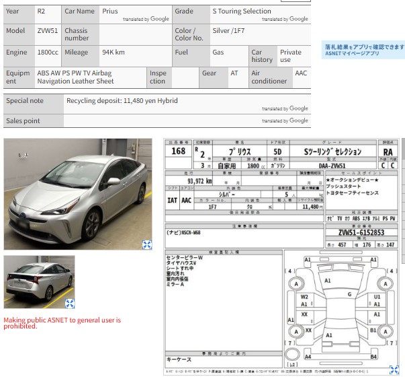Click the 'ZVW51' model value
Image resolution: width=405 pixels, height=383 pixels.
(x=48, y=30)
